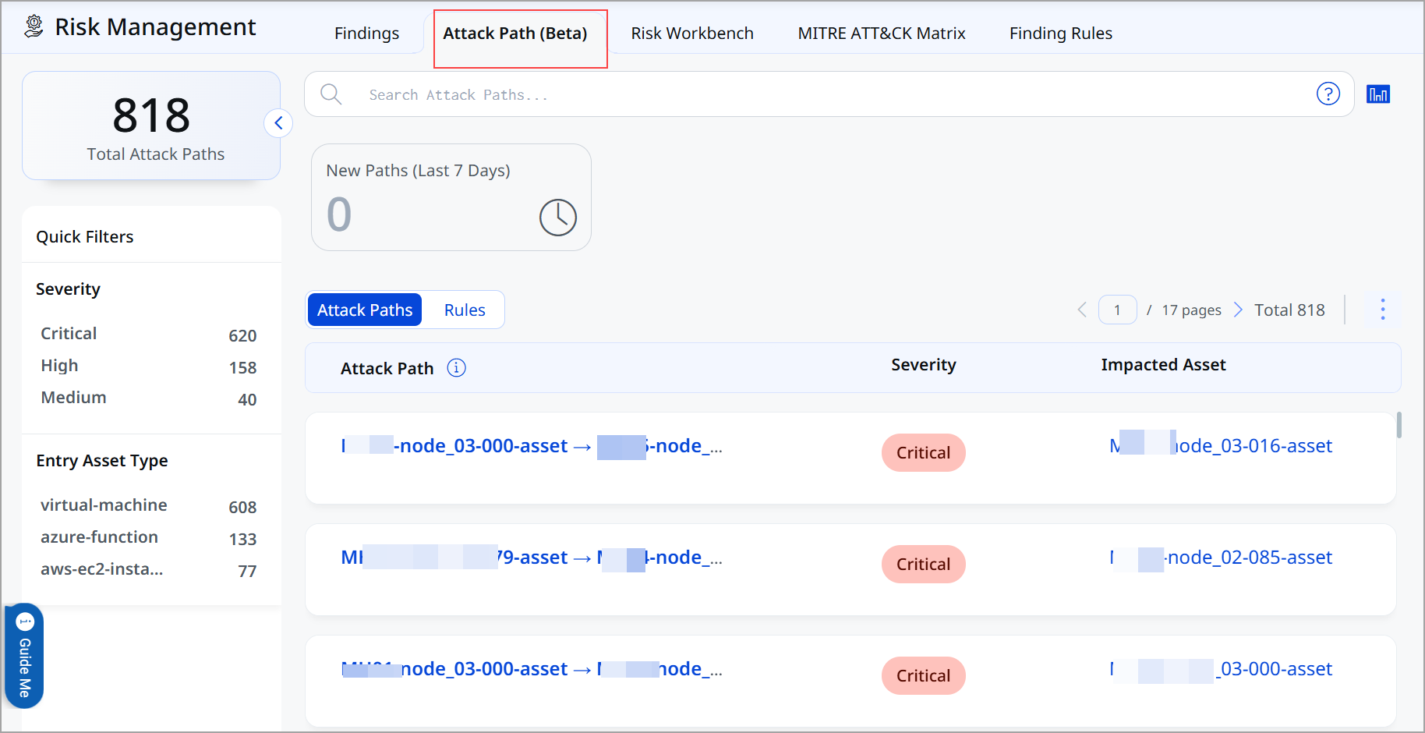This screenshot has width=1425, height=733.
Task: Switch to the Rules sub-tab
Action: pyautogui.click(x=465, y=310)
